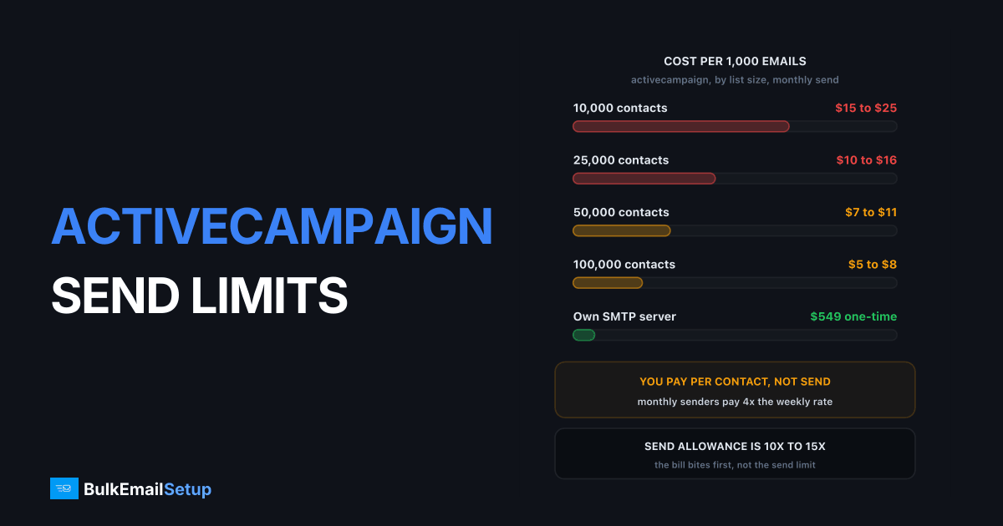Image resolution: width=1003 pixels, height=526 pixels.
Task: Click the 25,000 contacts red progress bar
Action: tap(644, 179)
